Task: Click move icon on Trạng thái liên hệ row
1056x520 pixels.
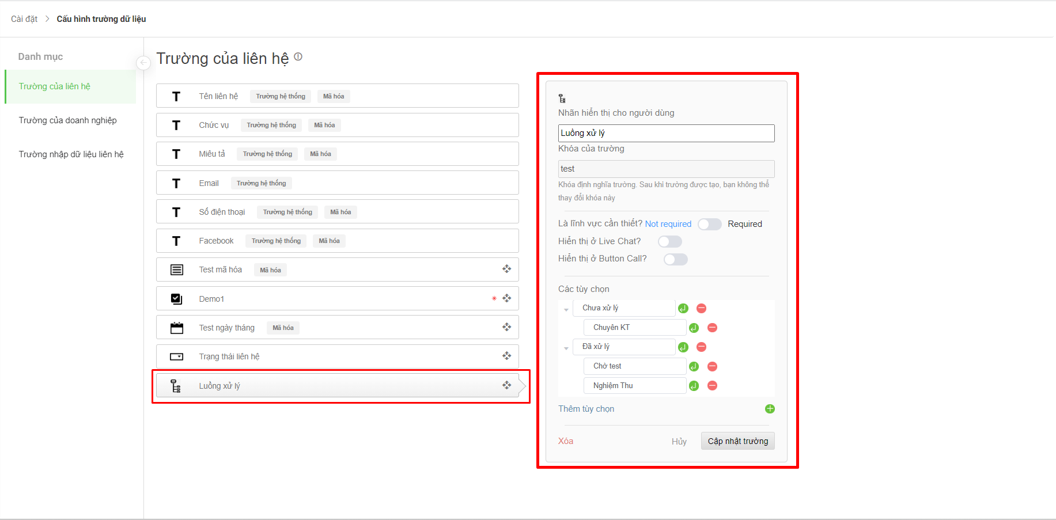Action: pyautogui.click(x=506, y=356)
